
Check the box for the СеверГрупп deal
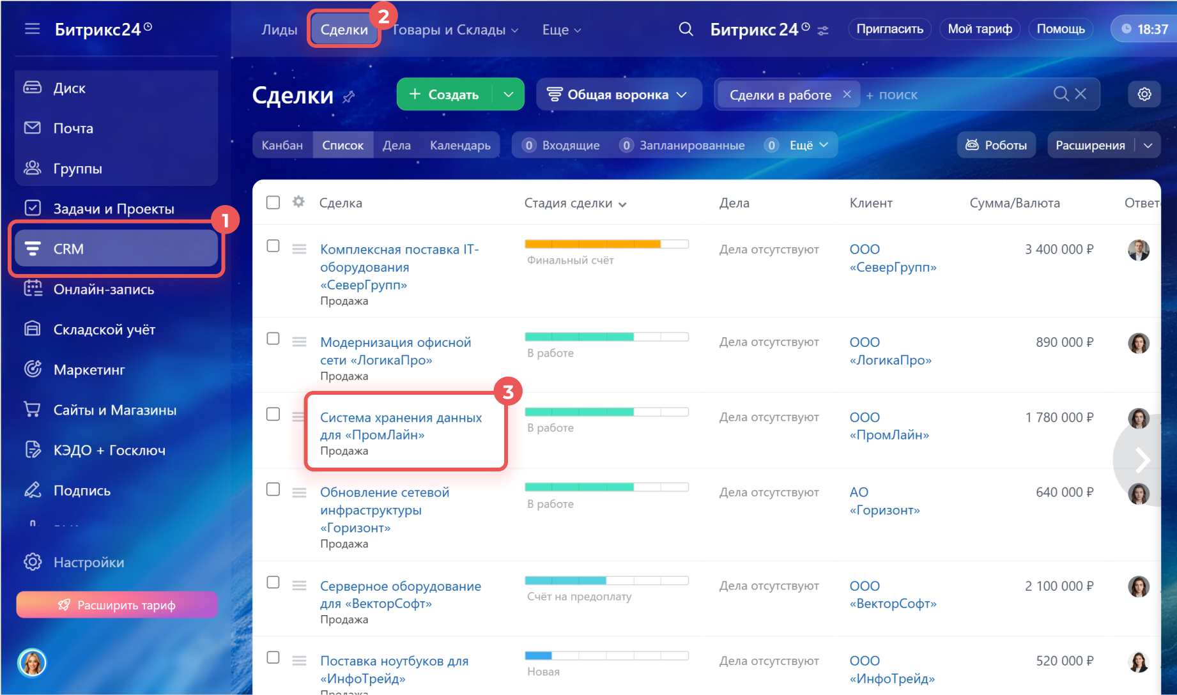273,246
